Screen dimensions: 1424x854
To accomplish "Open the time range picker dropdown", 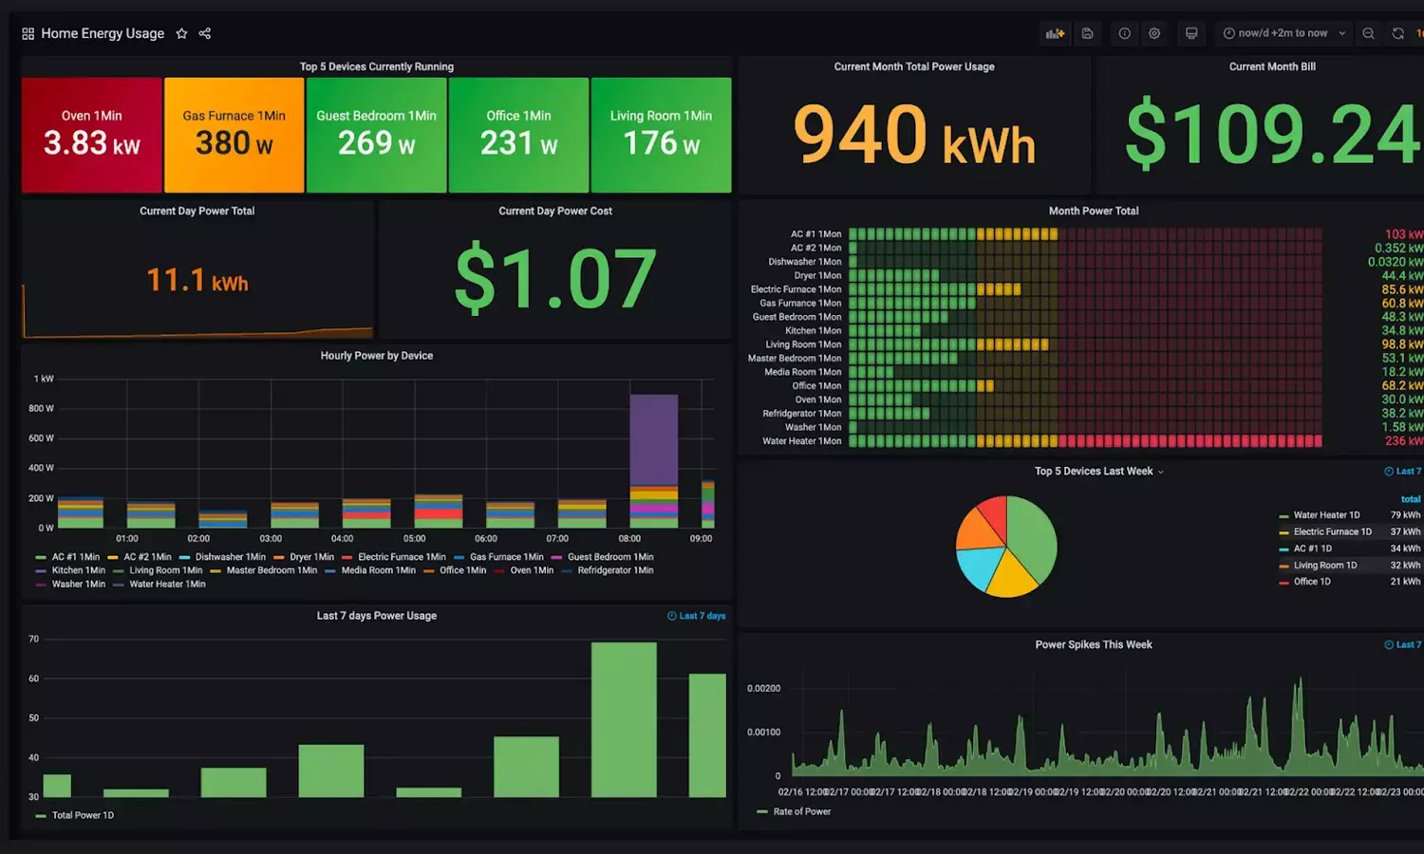I will pos(1284,33).
